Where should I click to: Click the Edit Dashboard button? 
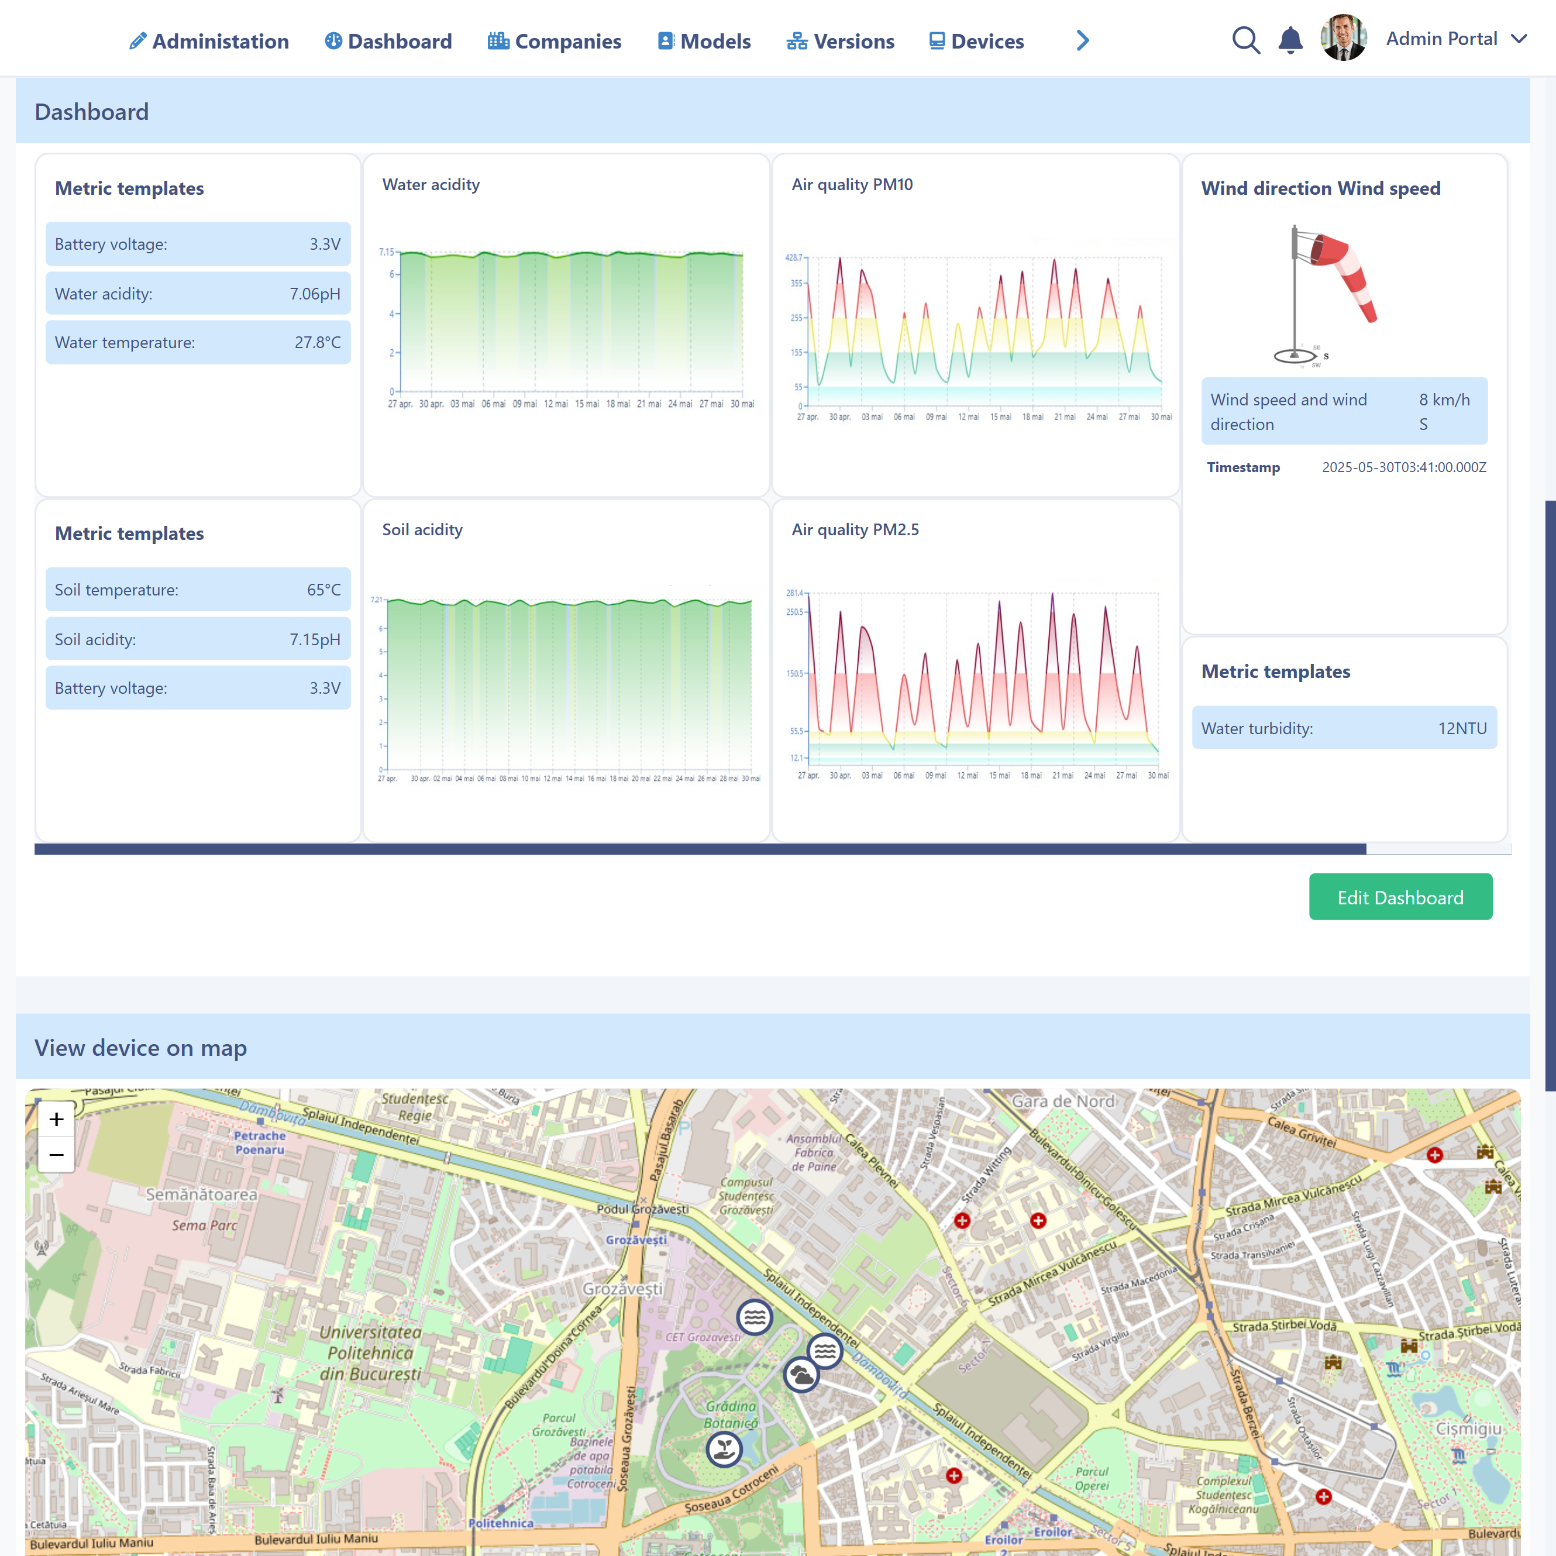click(x=1400, y=897)
